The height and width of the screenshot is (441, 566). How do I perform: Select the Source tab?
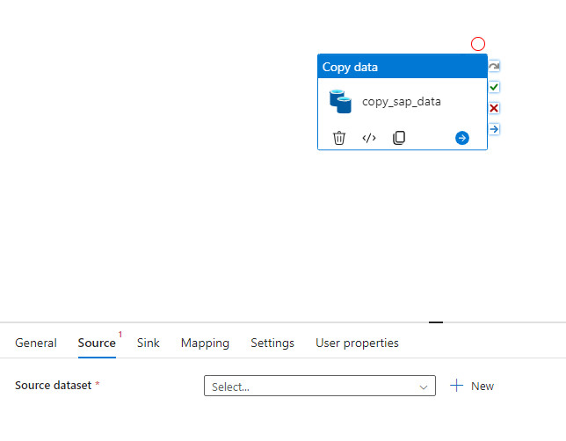pos(97,343)
